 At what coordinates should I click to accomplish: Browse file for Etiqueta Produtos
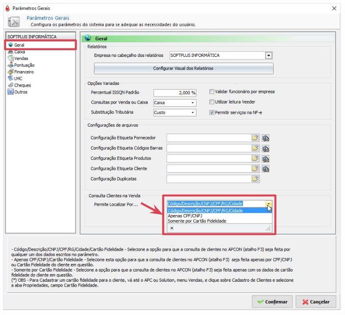click(255, 159)
